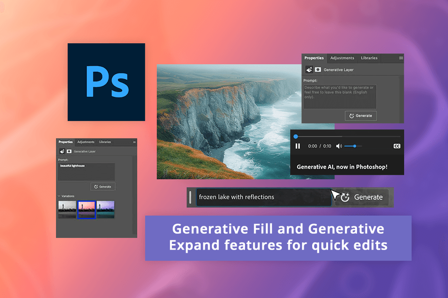Select the grayscale lighthouse variation thumbnail
448x298 pixels.
pos(67,210)
